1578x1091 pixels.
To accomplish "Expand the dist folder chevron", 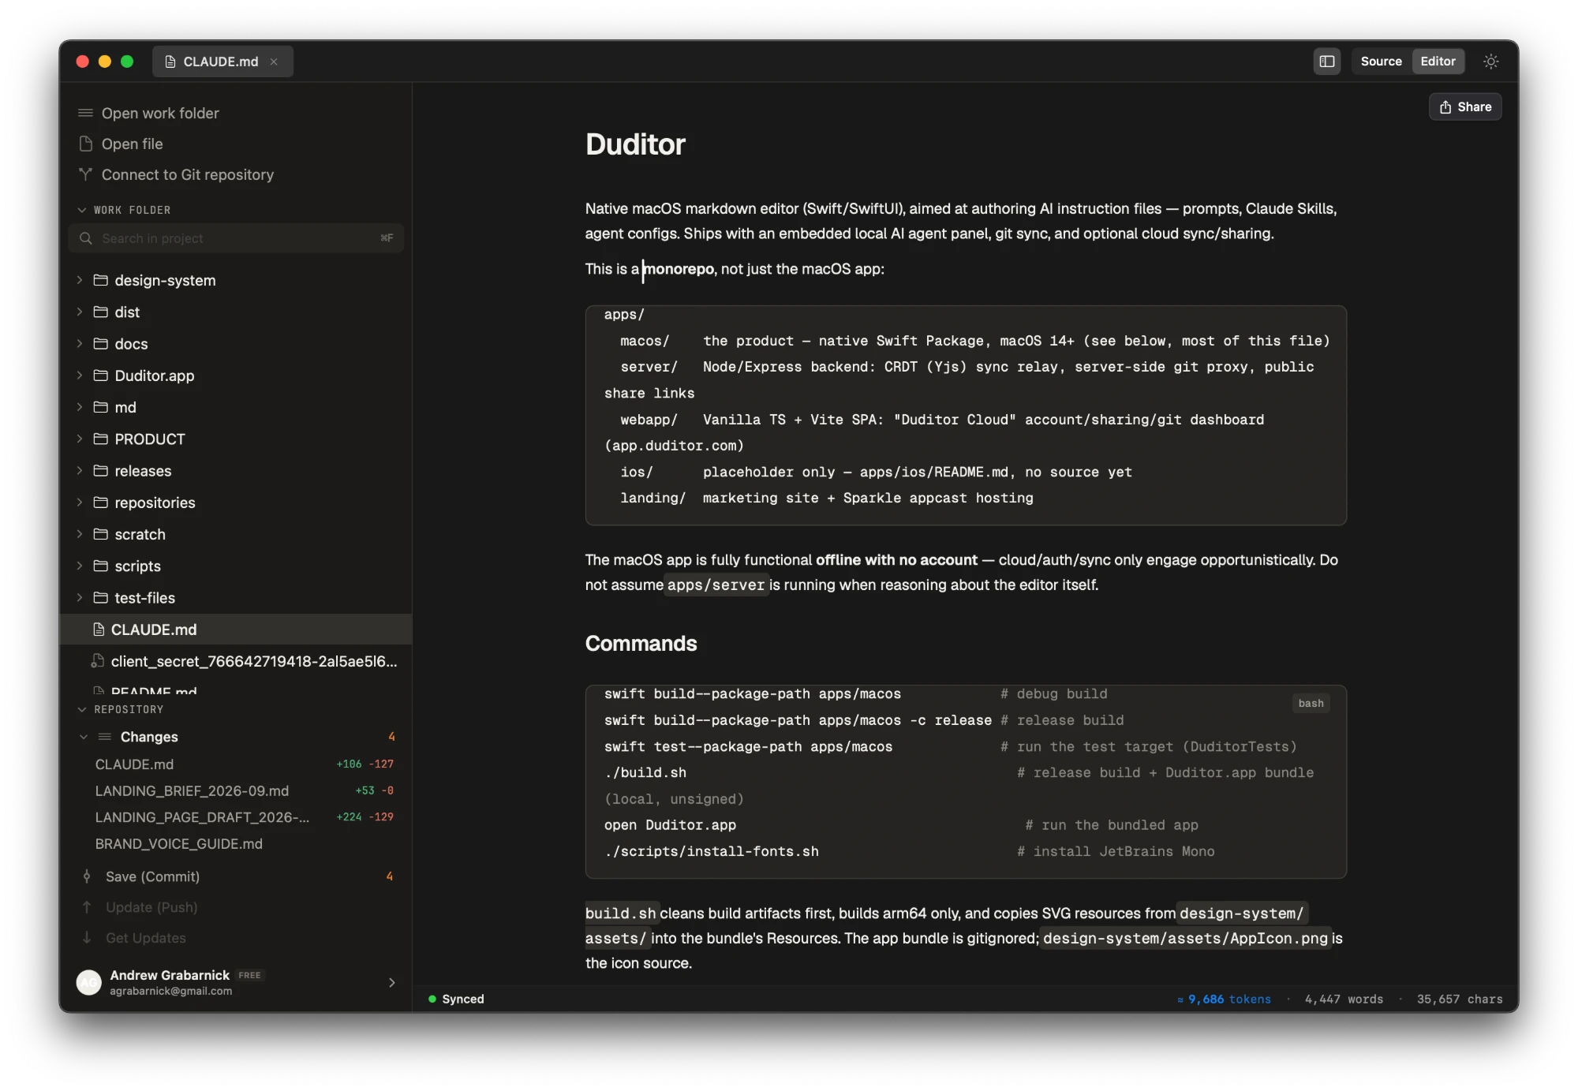I will coord(80,312).
